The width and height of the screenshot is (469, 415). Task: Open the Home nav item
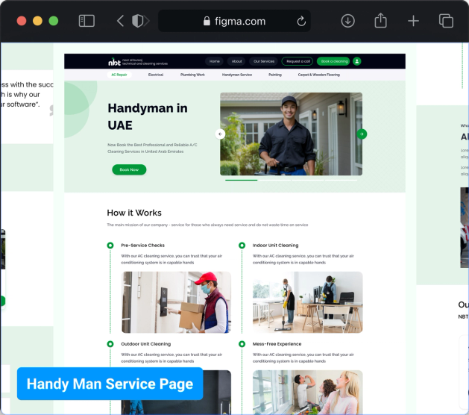215,61
